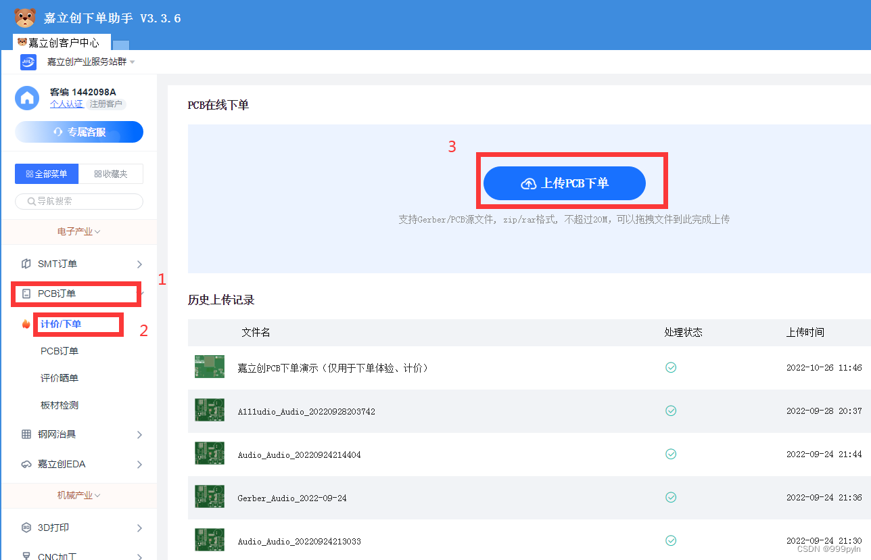The height and width of the screenshot is (560, 871).
Task: Open thumbnail of Audio_Audio_20220924213033 board
Action: (x=210, y=540)
